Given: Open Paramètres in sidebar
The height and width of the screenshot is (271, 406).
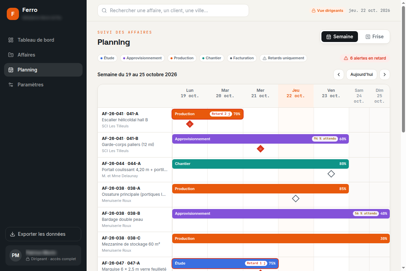Looking at the screenshot, I should [x=43, y=85].
